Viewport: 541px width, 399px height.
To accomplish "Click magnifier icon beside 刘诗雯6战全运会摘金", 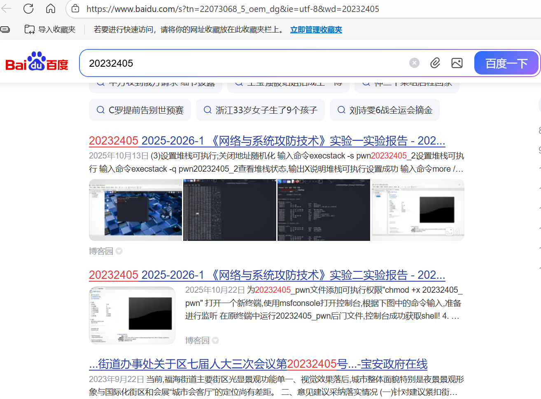I will point(341,110).
